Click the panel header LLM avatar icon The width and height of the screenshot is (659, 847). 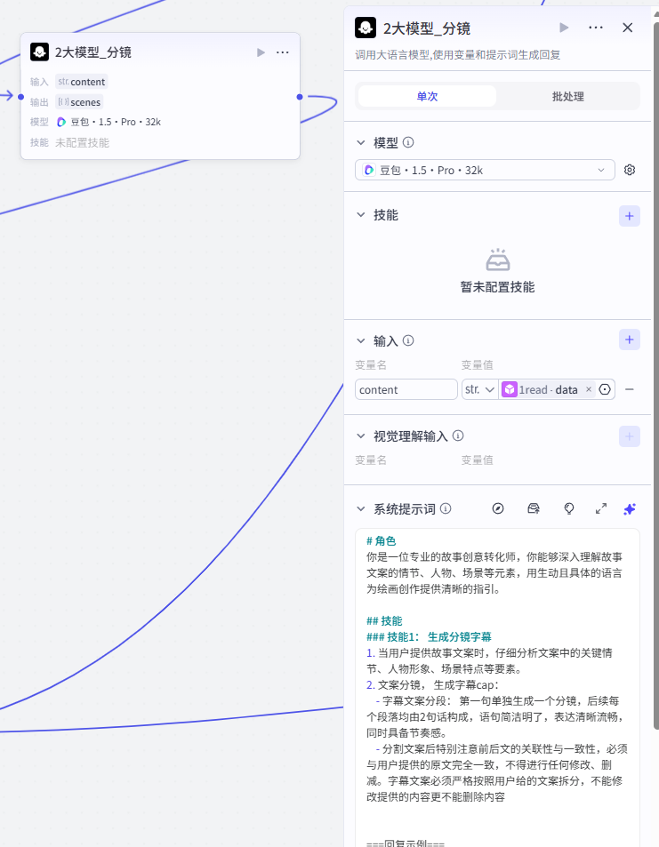coord(366,28)
